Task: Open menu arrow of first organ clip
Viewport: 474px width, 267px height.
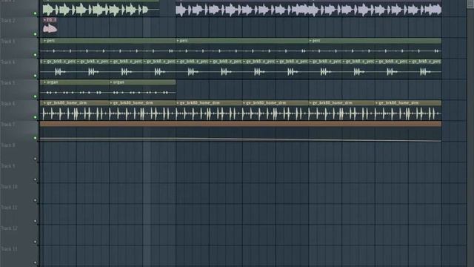Action: coord(44,82)
